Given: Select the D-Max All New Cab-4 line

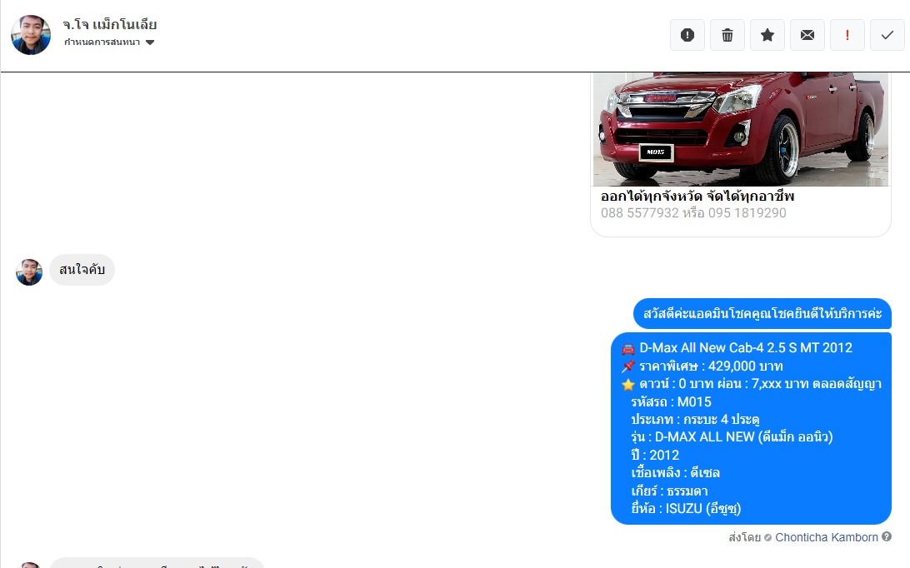Looking at the screenshot, I should [737, 348].
